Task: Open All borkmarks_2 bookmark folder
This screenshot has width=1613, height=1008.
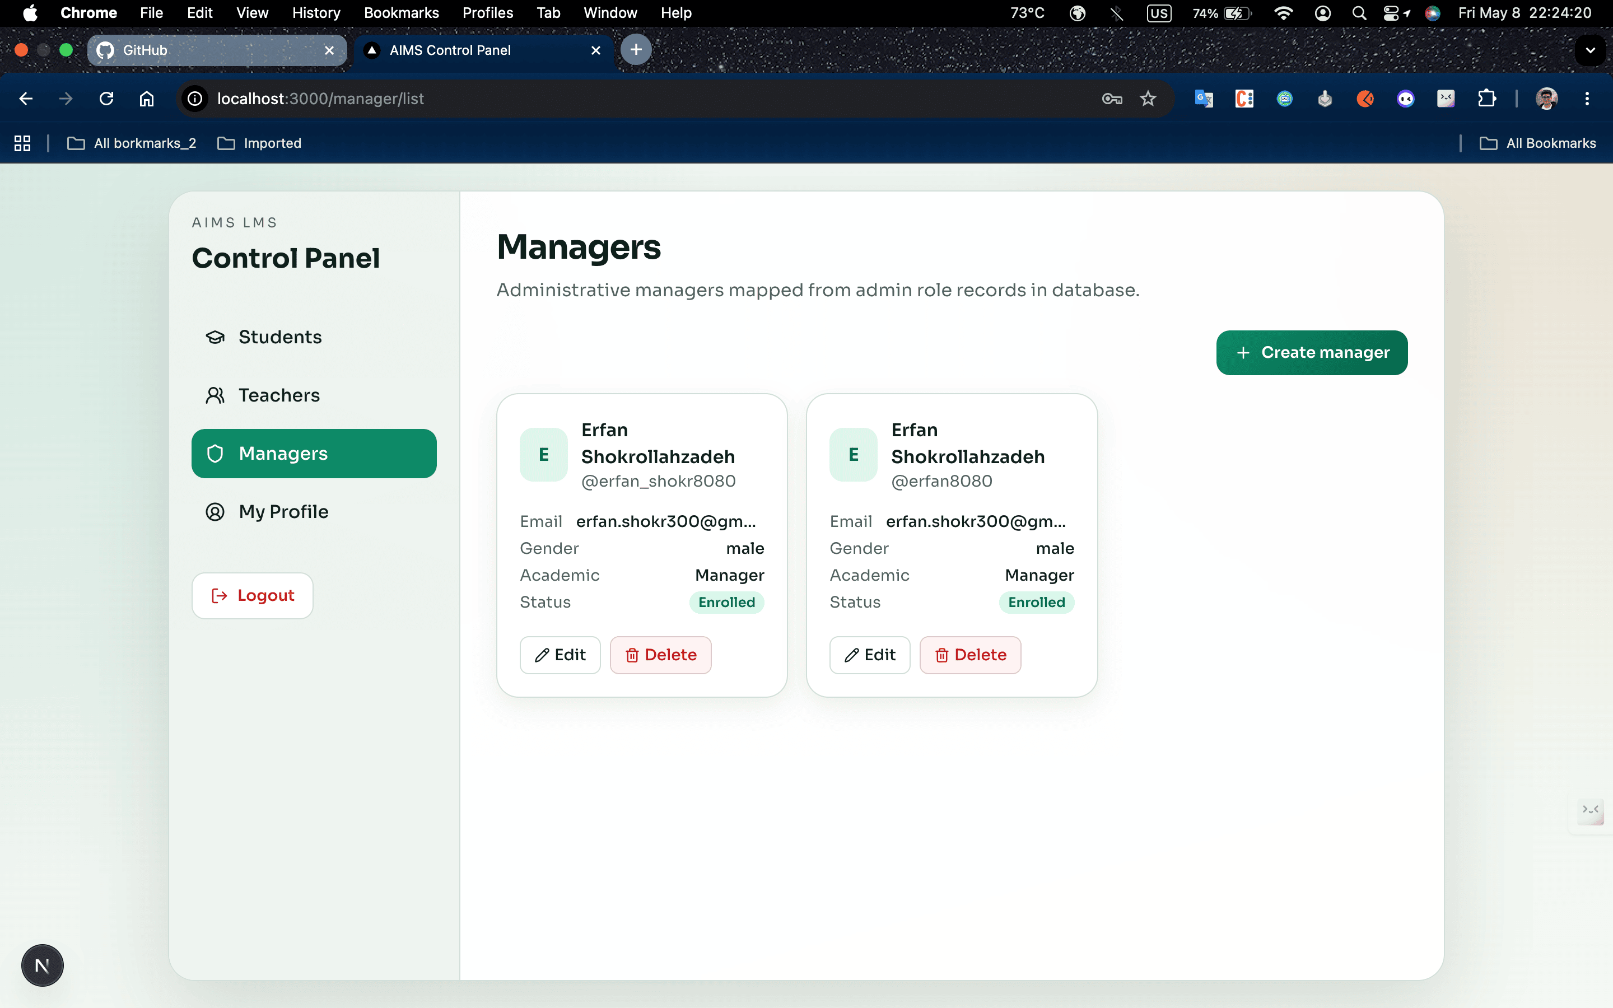Action: pyautogui.click(x=132, y=143)
